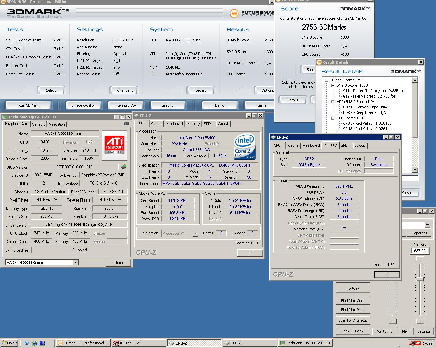This screenshot has width=436, height=348.
Task: Open the Mainboard tab in left CPU-Z window
Action: coord(174,124)
